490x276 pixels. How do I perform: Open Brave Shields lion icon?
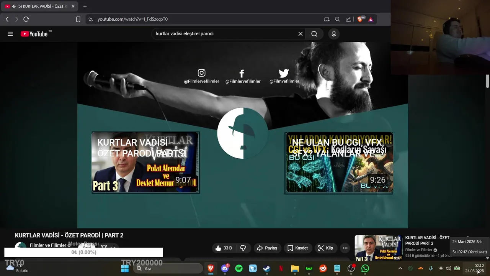[360, 19]
